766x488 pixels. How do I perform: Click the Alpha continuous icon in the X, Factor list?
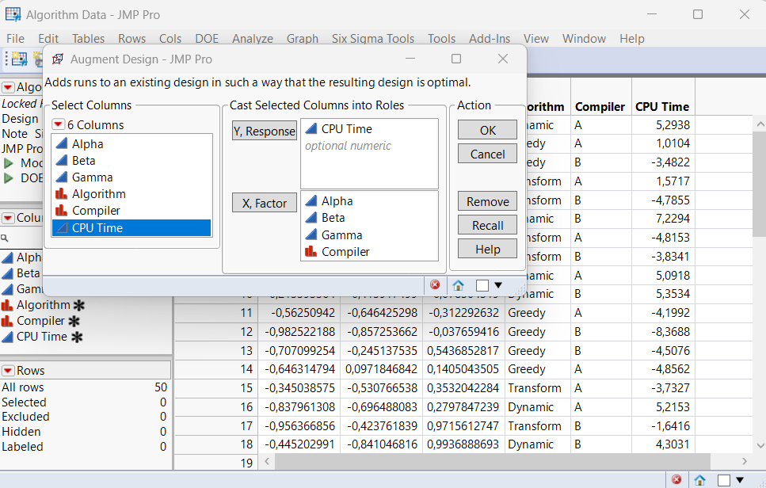(311, 201)
